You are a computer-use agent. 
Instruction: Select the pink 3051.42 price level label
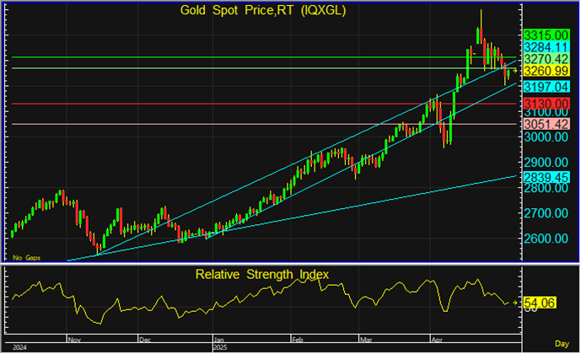546,124
